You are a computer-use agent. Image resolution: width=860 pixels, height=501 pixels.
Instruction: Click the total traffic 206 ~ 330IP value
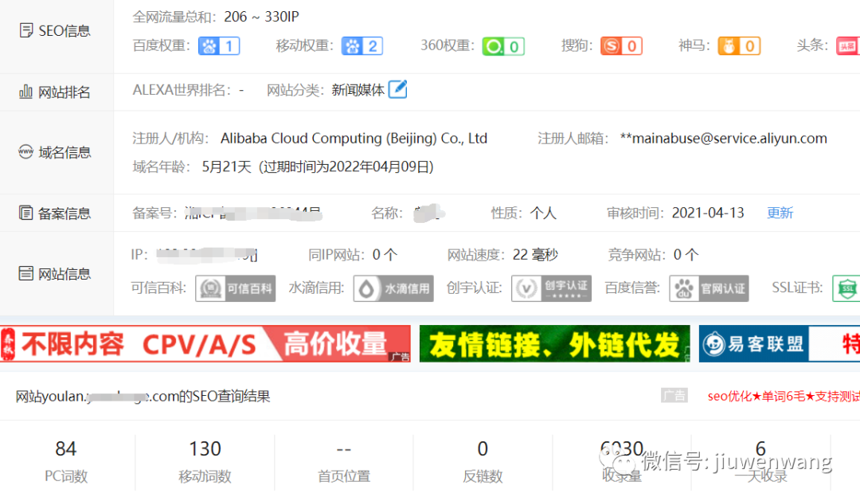pos(262,17)
